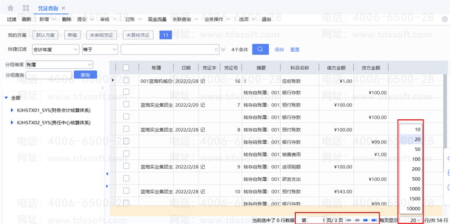Expand the KJHSTX02_SYS tree node arrow
The width and height of the screenshot is (450, 224).
pyautogui.click(x=12, y=123)
